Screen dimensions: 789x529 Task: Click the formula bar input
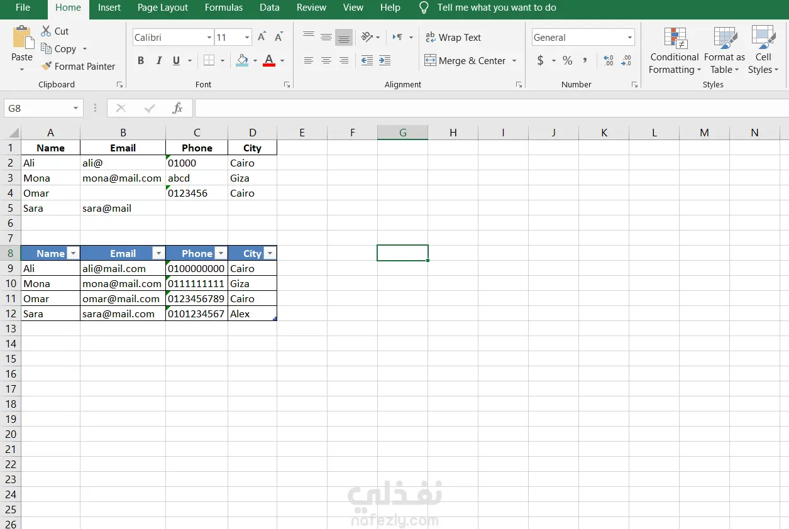[492, 108]
